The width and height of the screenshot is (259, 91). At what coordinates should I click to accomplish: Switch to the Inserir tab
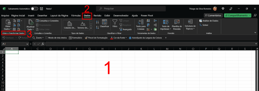pyautogui.click(x=31, y=15)
